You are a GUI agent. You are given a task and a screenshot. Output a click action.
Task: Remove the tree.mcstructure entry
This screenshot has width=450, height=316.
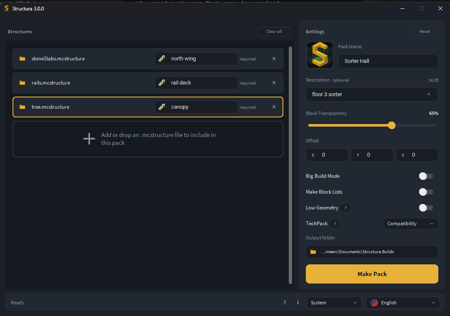pos(274,107)
